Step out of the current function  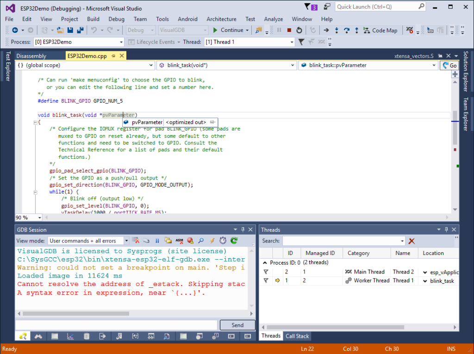356,30
